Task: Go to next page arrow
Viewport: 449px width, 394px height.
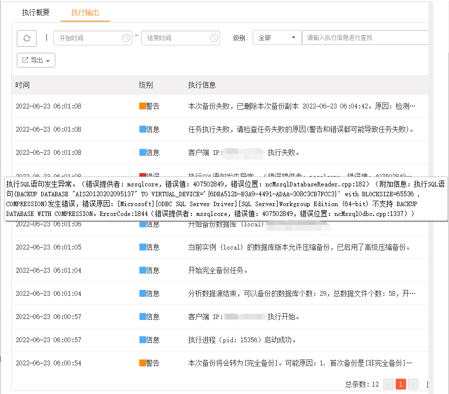Action: click(x=413, y=384)
